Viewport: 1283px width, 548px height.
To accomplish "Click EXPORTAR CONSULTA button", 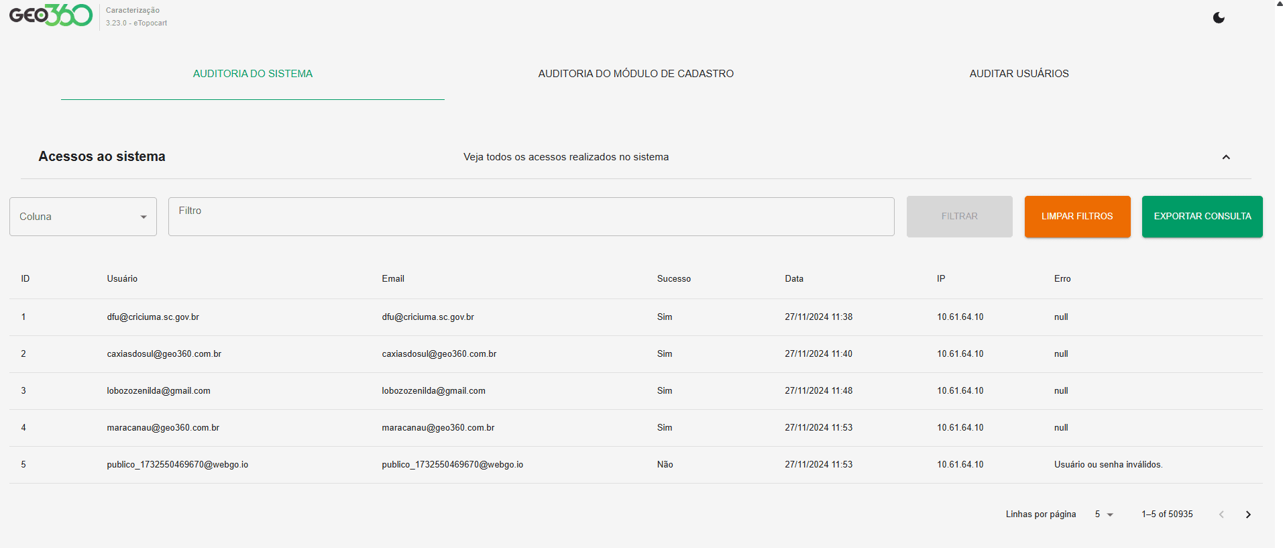I will (x=1202, y=217).
